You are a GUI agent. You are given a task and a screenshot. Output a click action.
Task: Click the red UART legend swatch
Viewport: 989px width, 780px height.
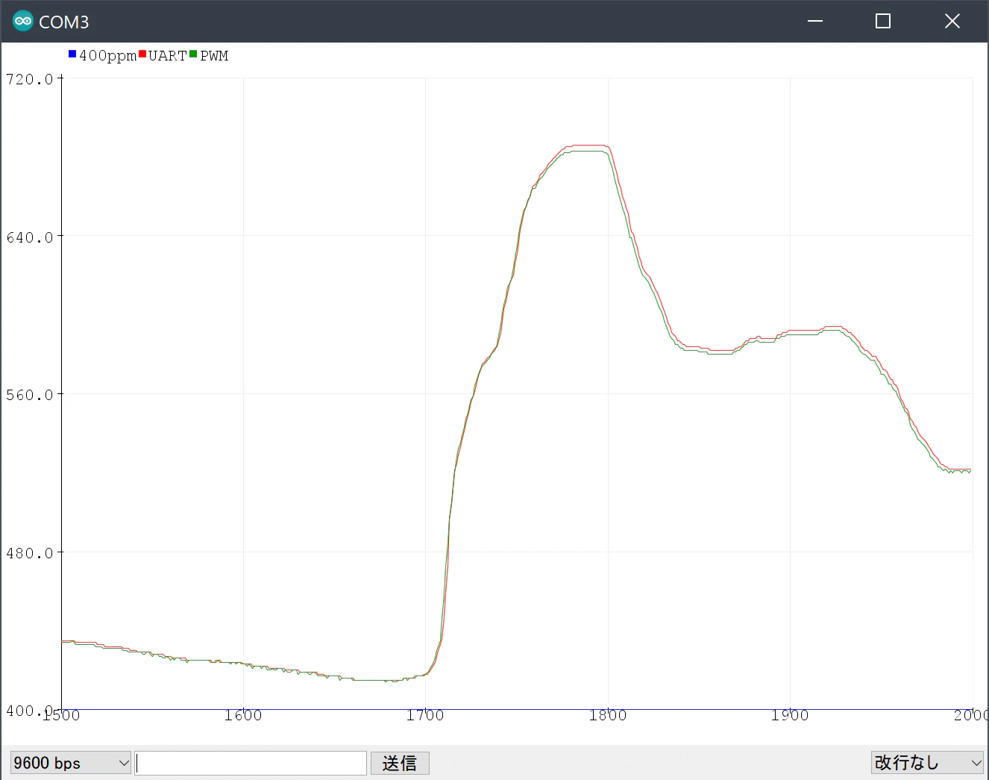pos(142,54)
